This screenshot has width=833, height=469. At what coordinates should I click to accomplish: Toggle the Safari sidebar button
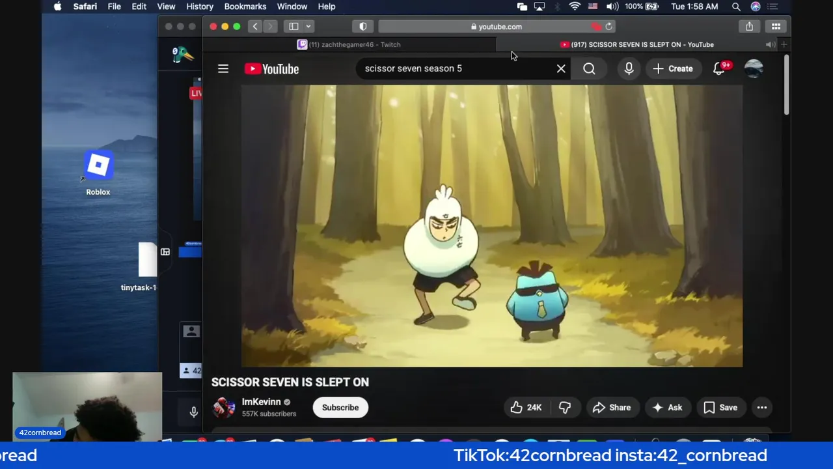(x=294, y=27)
